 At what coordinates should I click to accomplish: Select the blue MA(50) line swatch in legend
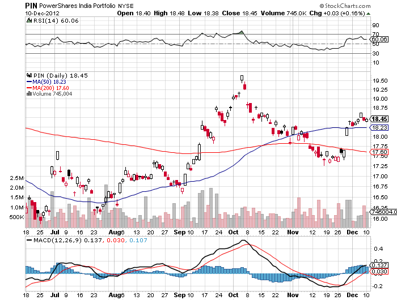pyautogui.click(x=29, y=82)
